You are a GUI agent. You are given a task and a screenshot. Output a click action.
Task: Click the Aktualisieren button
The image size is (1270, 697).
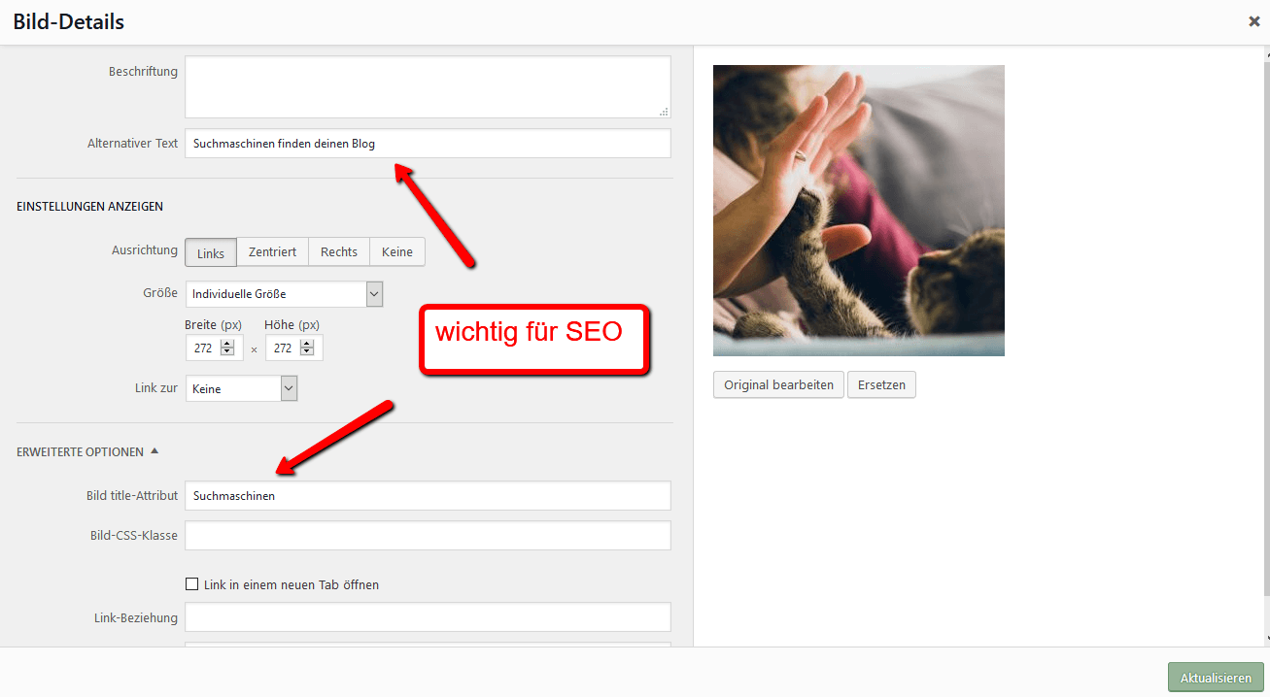point(1216,678)
